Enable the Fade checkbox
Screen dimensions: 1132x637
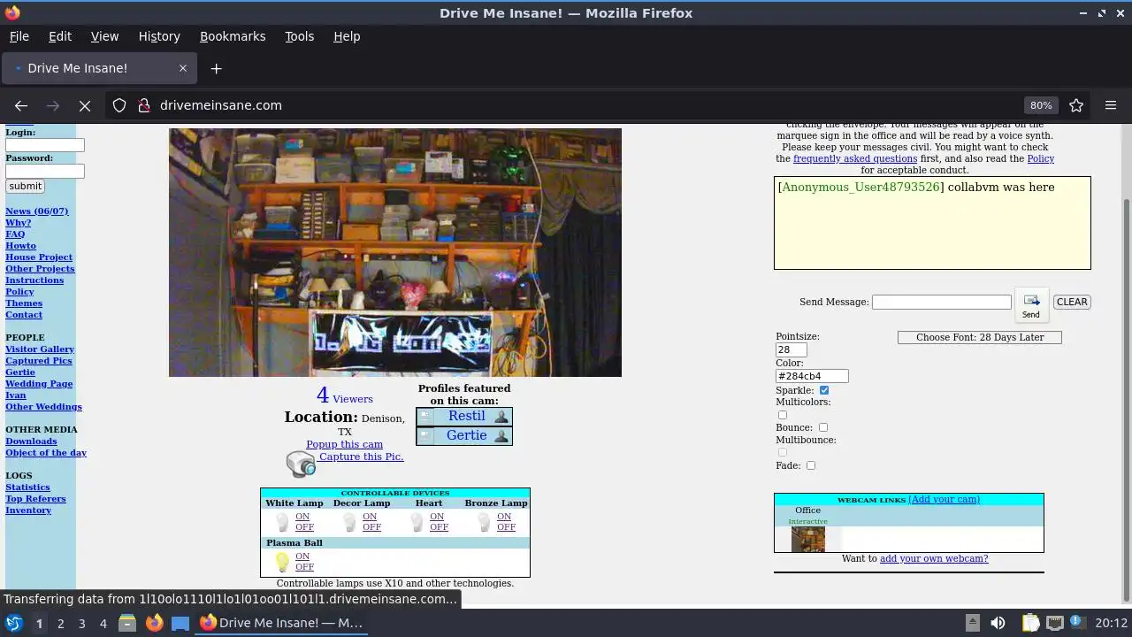pyautogui.click(x=811, y=465)
